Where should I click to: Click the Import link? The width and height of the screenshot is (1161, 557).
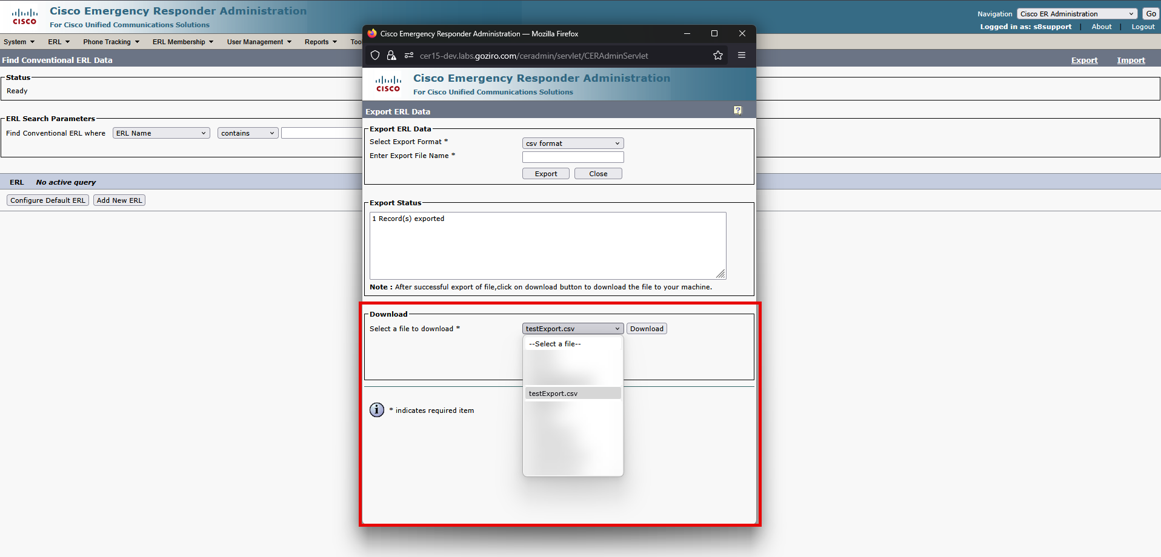click(x=1131, y=60)
